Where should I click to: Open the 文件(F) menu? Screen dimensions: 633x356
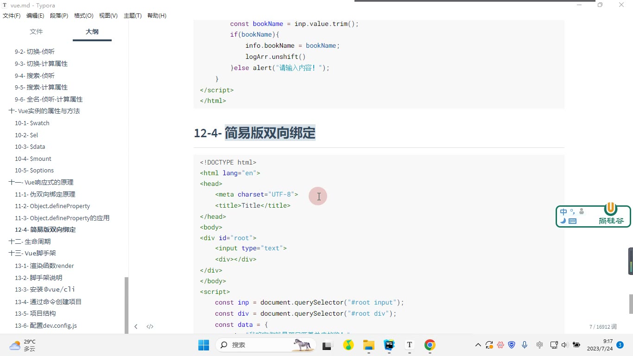[x=12, y=16]
